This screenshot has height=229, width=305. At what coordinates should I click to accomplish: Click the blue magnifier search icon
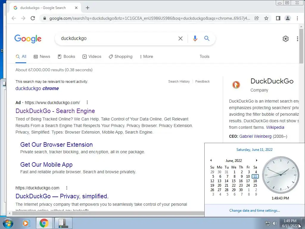coord(207,38)
